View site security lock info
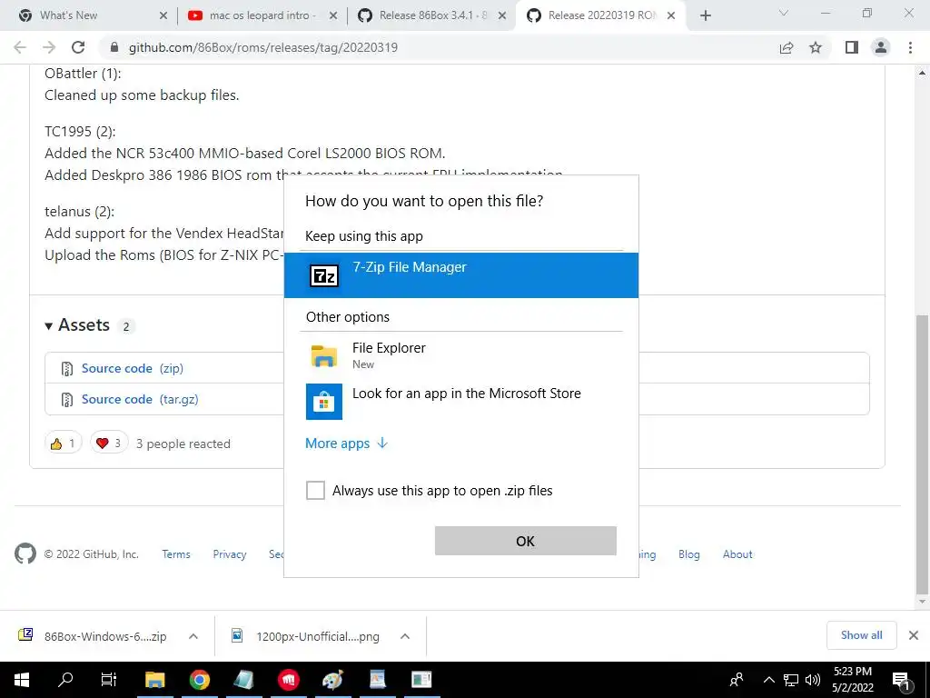The image size is (930, 698). (114, 47)
